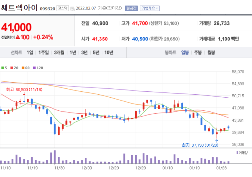Click the 36,006 price axis label
The width and height of the screenshot is (252, 177).
(x=238, y=144)
